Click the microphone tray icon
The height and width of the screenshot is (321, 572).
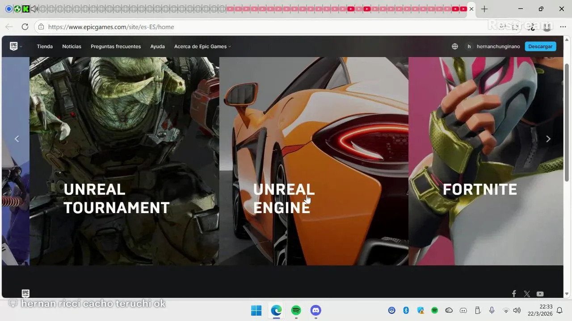(x=492, y=310)
